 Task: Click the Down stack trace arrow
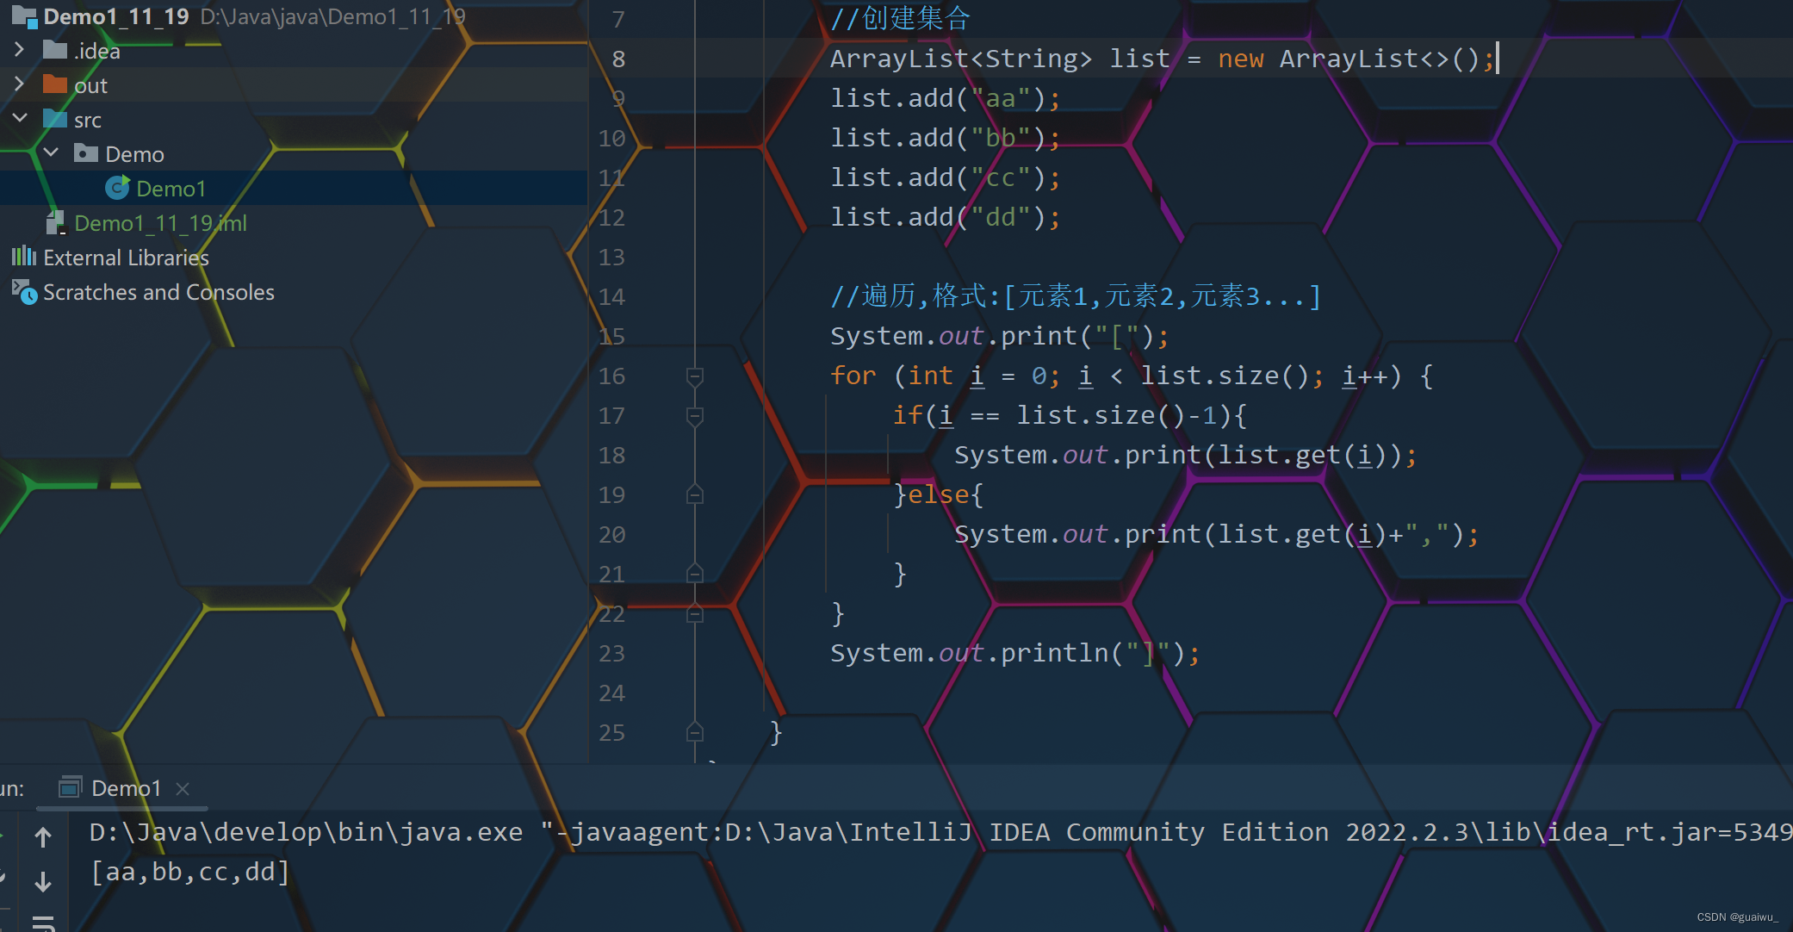(x=43, y=881)
